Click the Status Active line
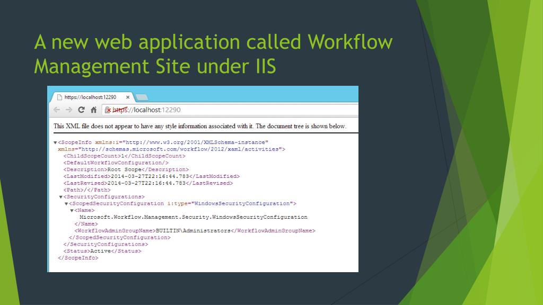Viewport: 543px width, 305px height. pyautogui.click(x=102, y=251)
